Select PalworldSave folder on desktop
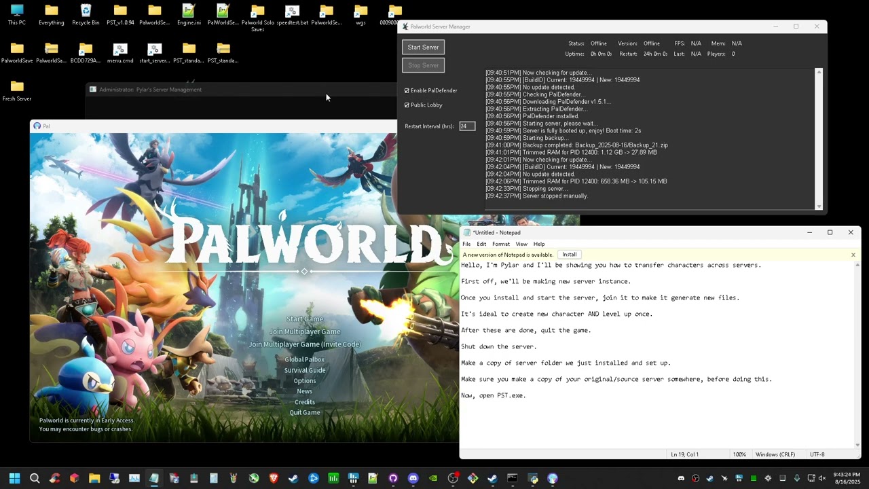The width and height of the screenshot is (869, 489). point(17,53)
